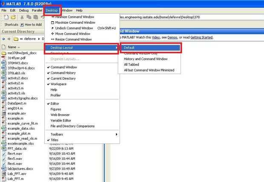Click the Resize Command Window arrow icon
264x182 pixels.
pos(52,39)
